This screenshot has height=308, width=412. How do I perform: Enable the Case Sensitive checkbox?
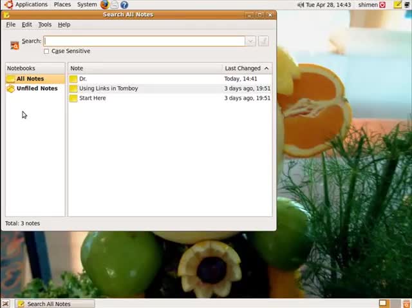(x=46, y=51)
